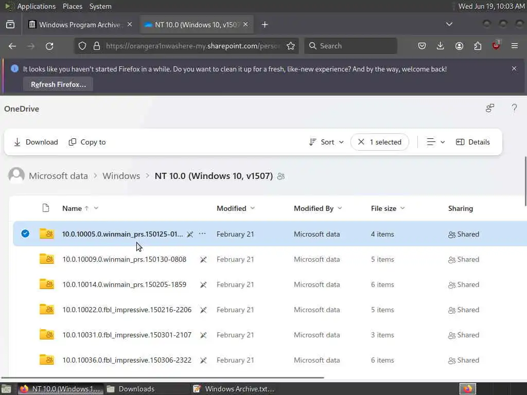Open the System menu
The width and height of the screenshot is (527, 395).
coord(100,6)
